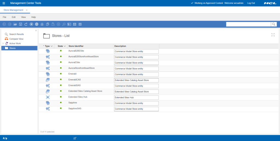
Task: Click the Find magnifier toolbar icon
Action: tap(64, 24)
